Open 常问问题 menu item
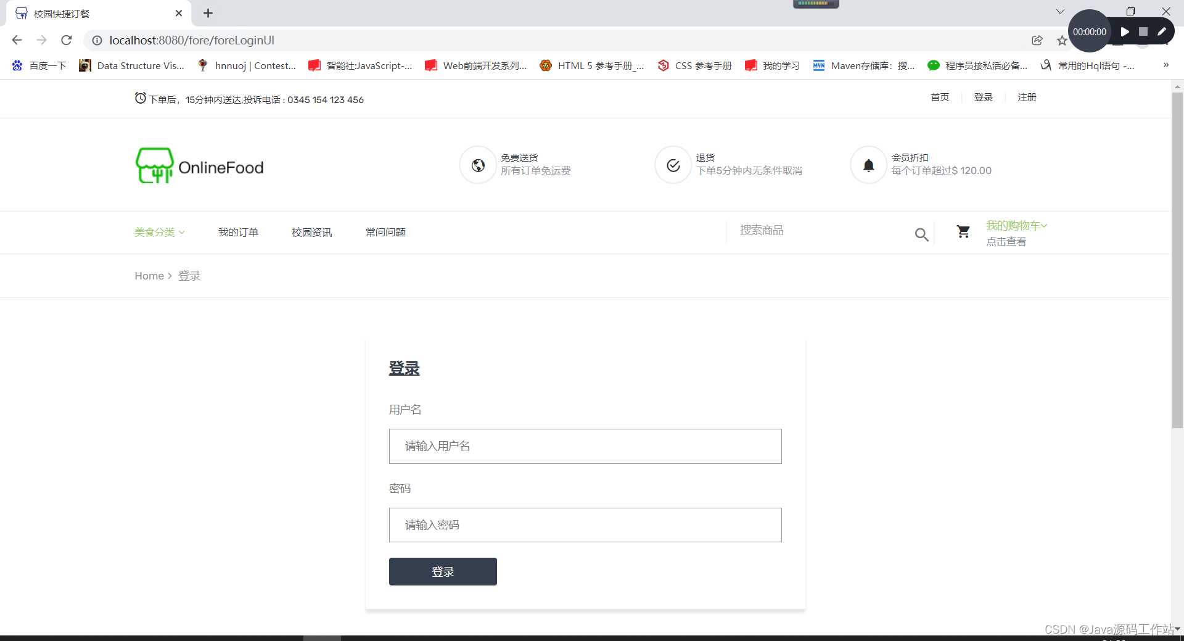The height and width of the screenshot is (641, 1184). coord(385,232)
